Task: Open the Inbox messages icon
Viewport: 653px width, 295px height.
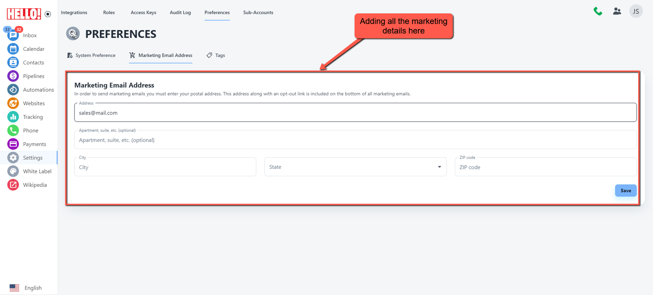Action: 13,35
